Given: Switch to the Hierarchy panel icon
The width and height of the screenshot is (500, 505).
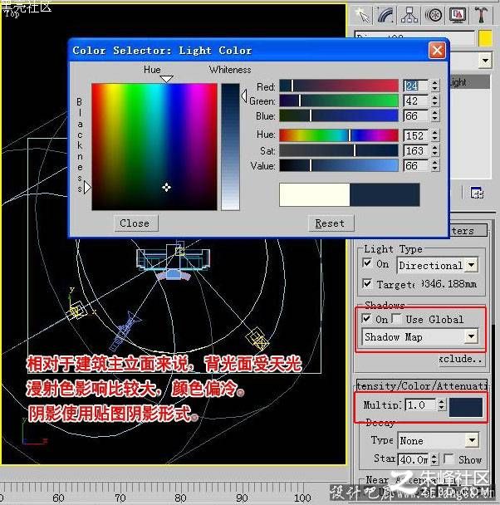Looking at the screenshot, I should tap(409, 15).
